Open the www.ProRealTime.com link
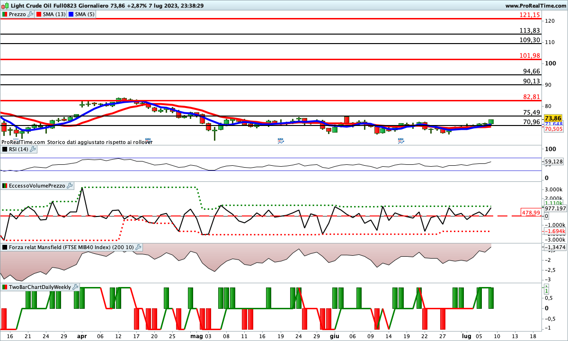568x341 pixels. 535,6
